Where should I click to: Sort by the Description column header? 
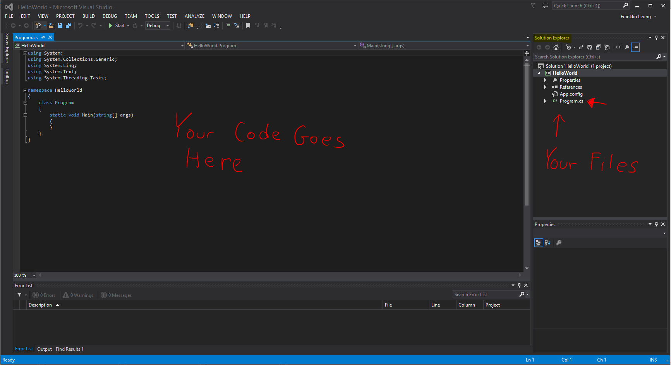click(205, 305)
